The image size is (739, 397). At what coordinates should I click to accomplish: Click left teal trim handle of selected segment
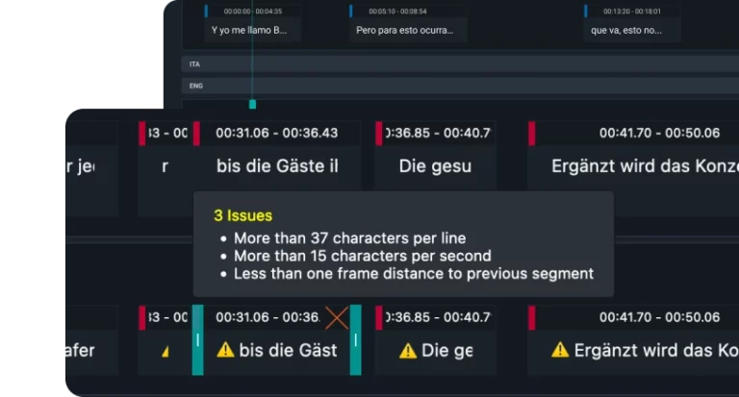pyautogui.click(x=197, y=339)
